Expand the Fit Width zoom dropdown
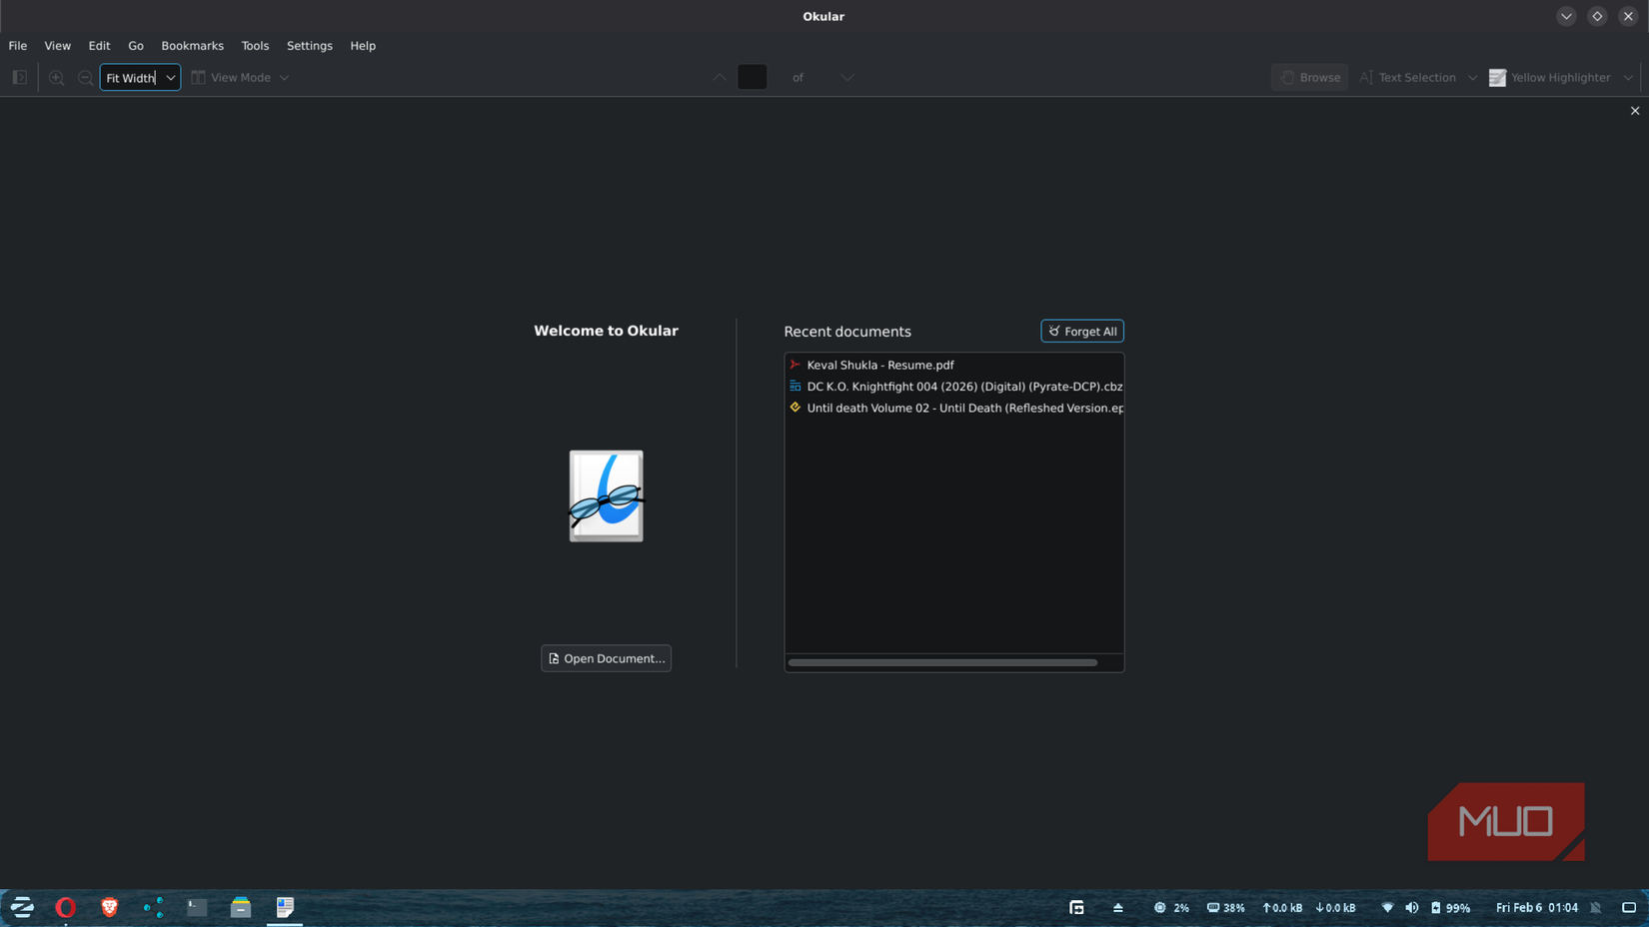This screenshot has width=1649, height=927. (171, 77)
